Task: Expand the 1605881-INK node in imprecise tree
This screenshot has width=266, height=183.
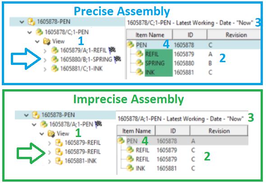Action: point(49,161)
